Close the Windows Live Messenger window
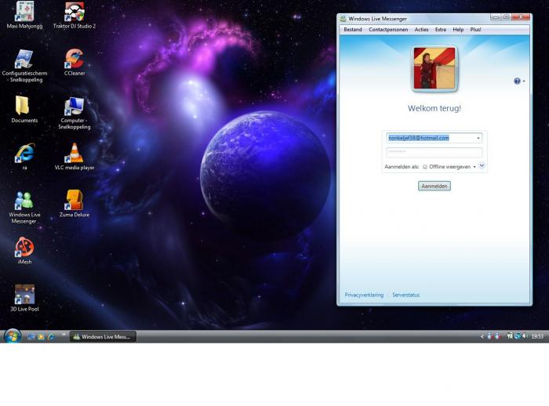Viewport: 549px width, 406px height. [521, 17]
